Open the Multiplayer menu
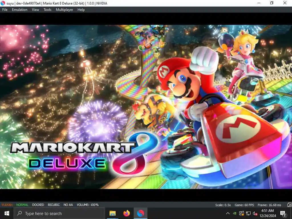The width and height of the screenshot is (292, 219). tap(64, 10)
